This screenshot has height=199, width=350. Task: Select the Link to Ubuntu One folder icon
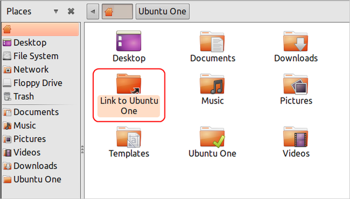tap(129, 84)
